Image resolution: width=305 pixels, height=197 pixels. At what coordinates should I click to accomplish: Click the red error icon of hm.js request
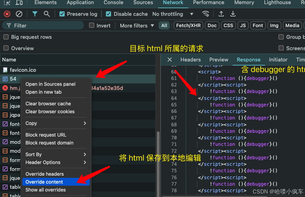click(5, 88)
